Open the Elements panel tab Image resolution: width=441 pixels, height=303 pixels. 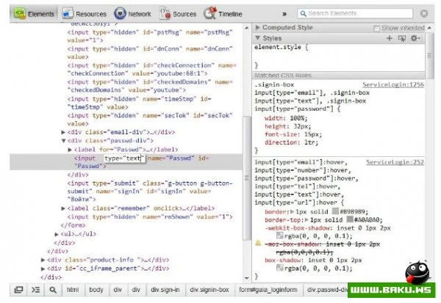34,13
